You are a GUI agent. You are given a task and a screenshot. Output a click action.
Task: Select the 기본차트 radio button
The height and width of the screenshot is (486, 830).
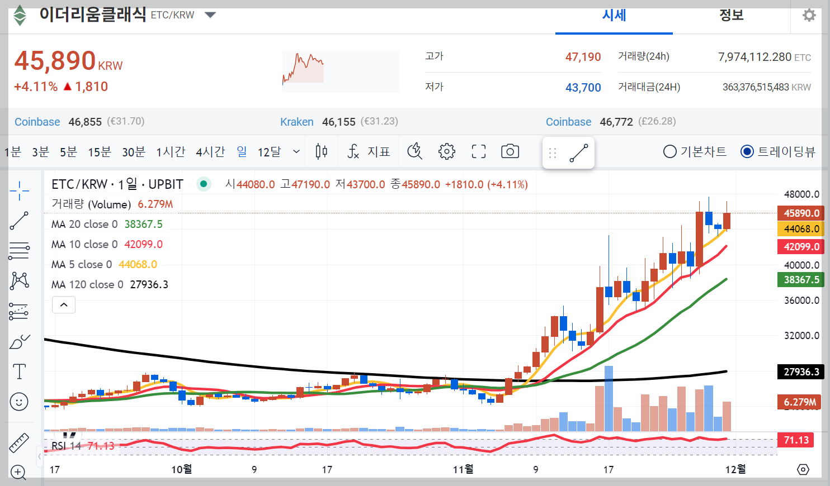pyautogui.click(x=669, y=151)
